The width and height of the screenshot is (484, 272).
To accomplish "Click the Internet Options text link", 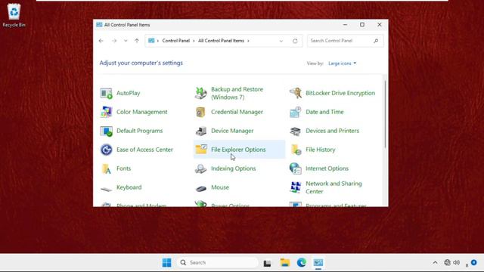I will (327, 168).
